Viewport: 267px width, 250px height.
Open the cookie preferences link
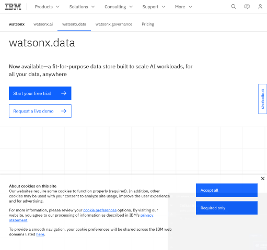100,210
